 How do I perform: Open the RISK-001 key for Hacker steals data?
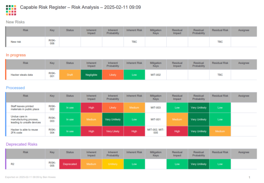tap(52, 75)
